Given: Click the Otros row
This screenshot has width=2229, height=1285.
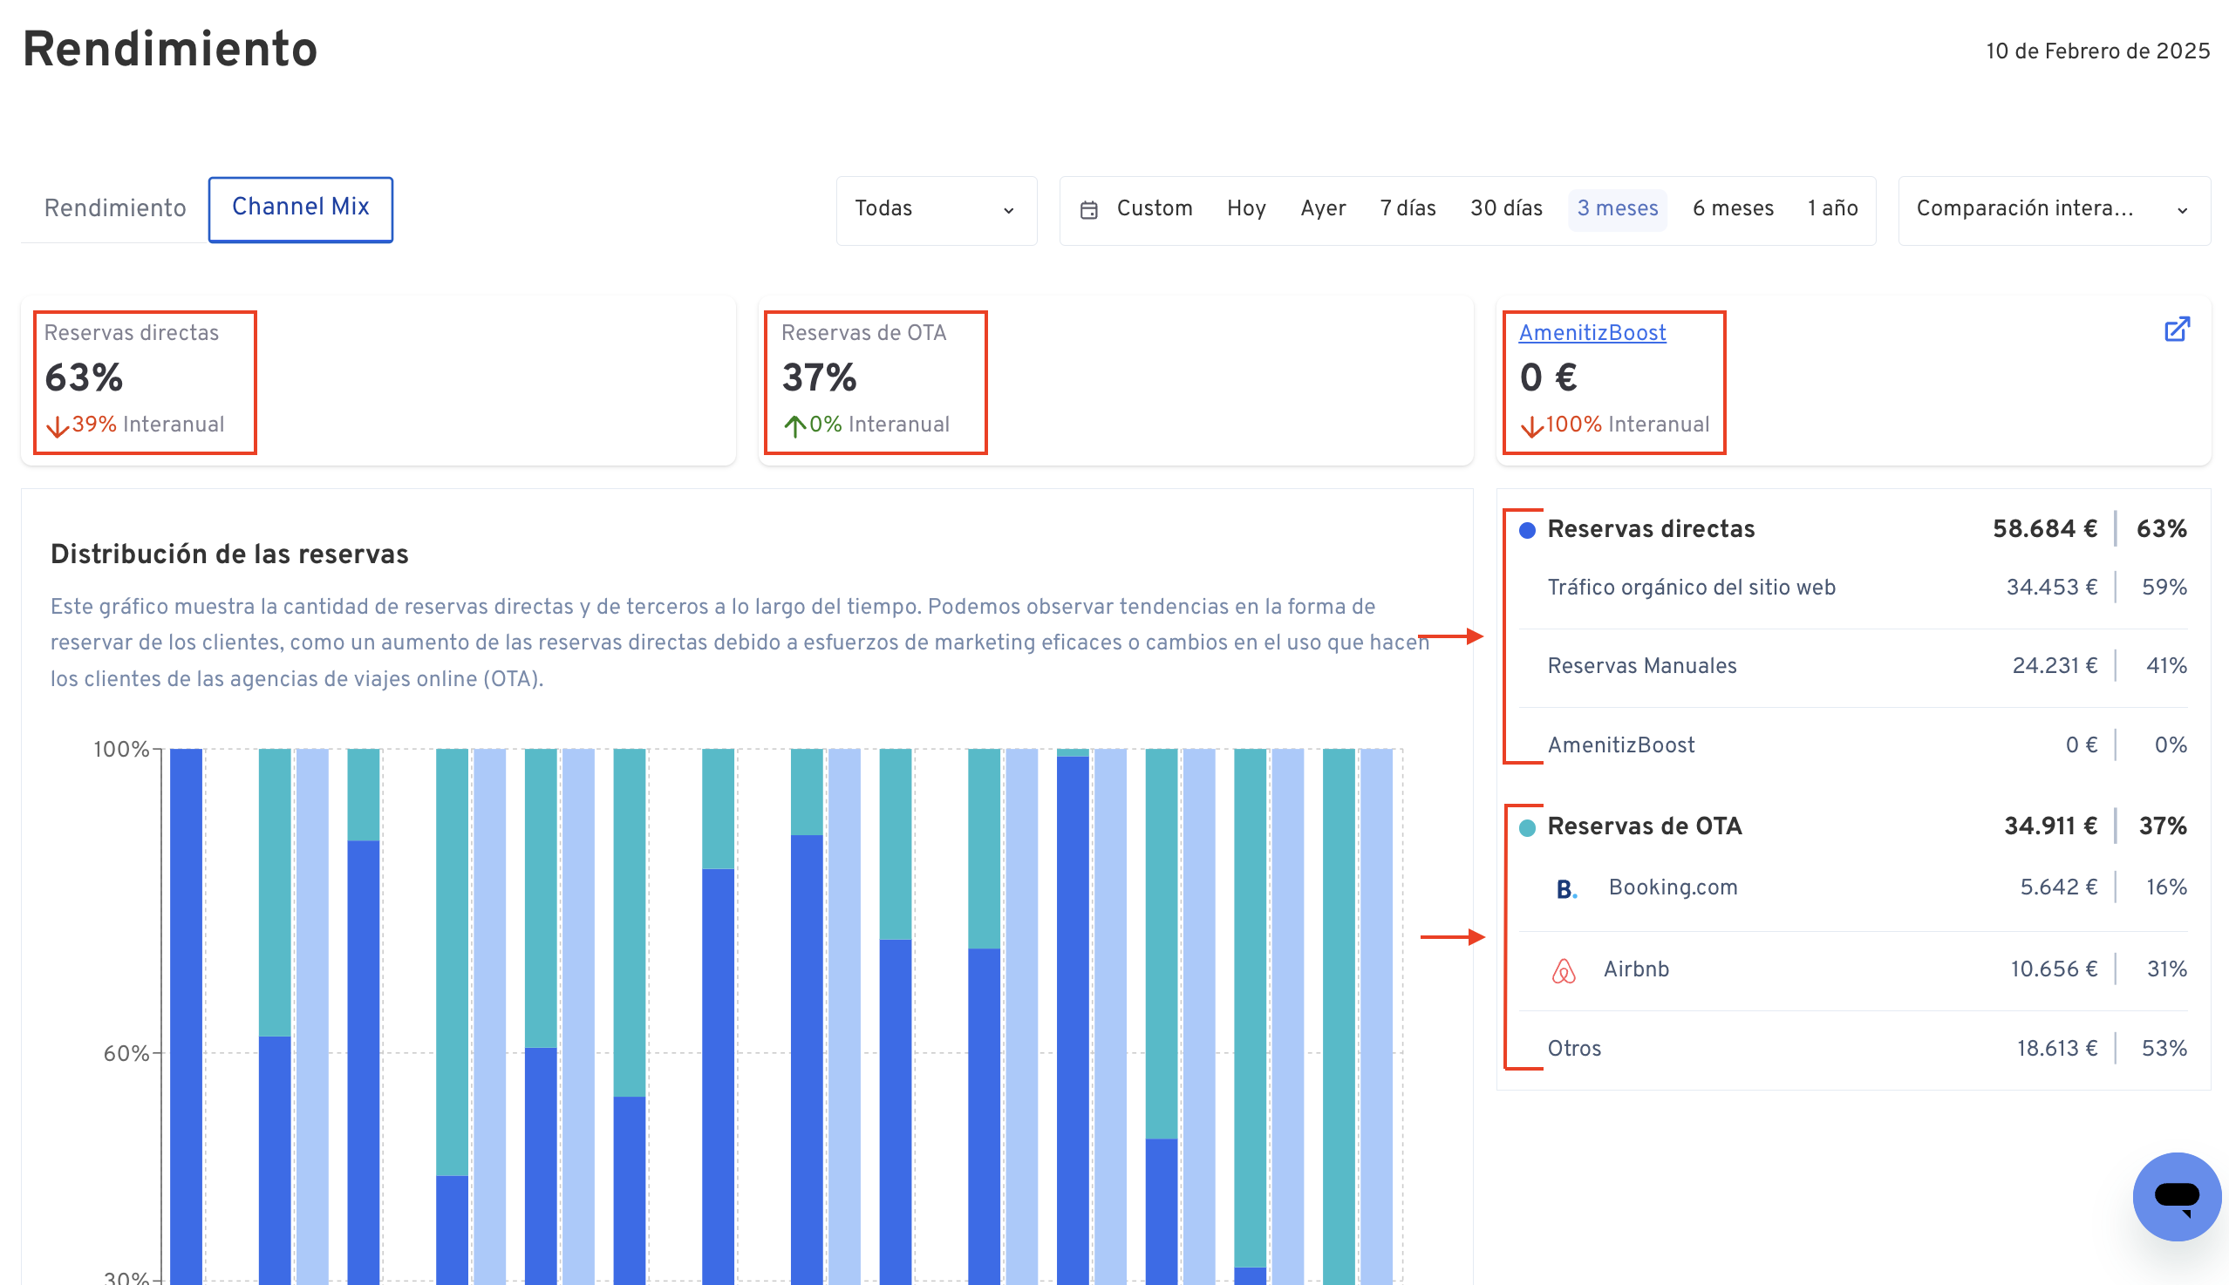Looking at the screenshot, I should click(x=1853, y=1050).
